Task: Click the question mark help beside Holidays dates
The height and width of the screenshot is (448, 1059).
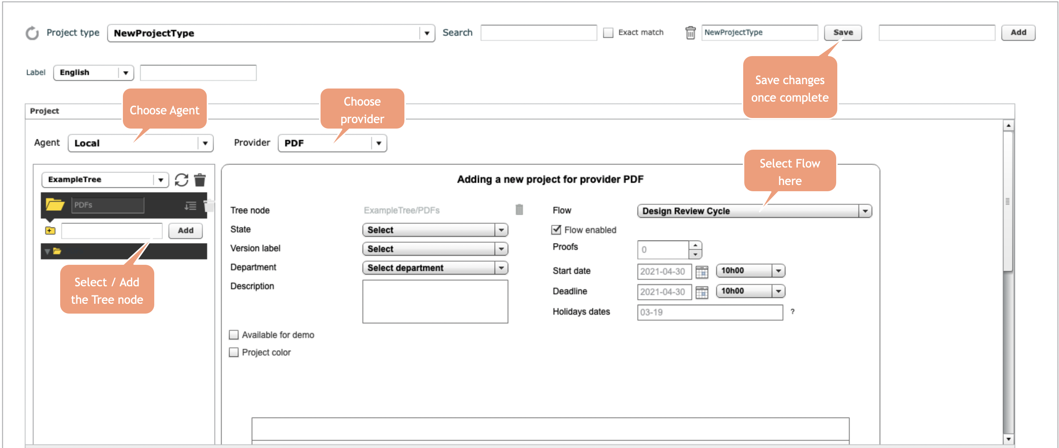Action: [792, 312]
